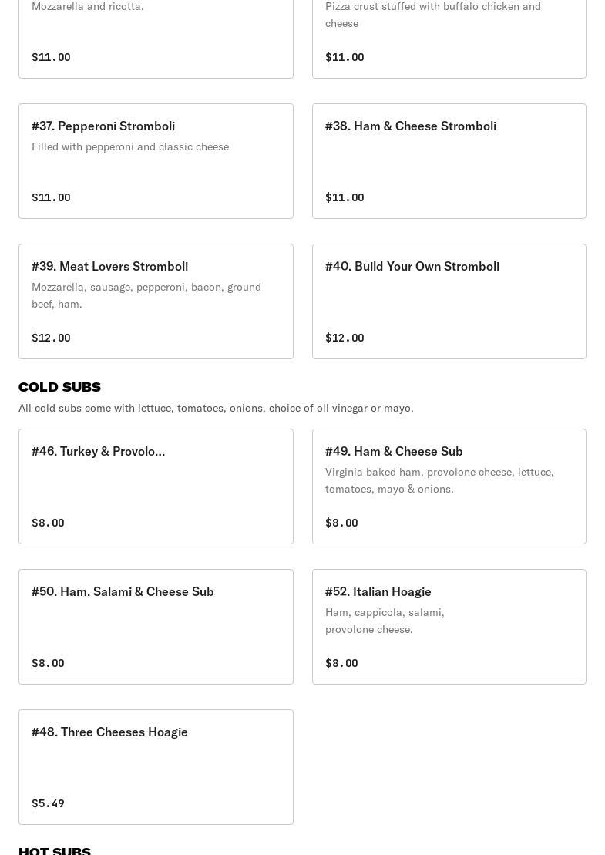Click the COLD SUBS section heading
This screenshot has height=855, width=605.
coord(59,387)
